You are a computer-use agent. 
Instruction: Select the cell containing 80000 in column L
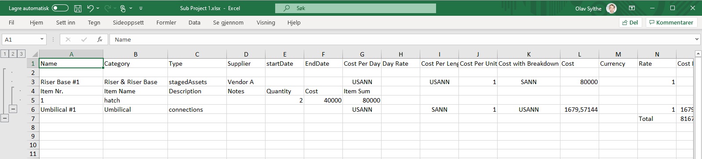point(579,82)
